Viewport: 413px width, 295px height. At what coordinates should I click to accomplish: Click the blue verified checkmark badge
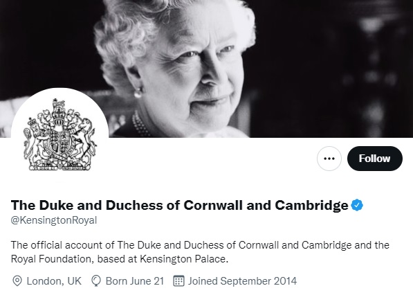point(357,205)
